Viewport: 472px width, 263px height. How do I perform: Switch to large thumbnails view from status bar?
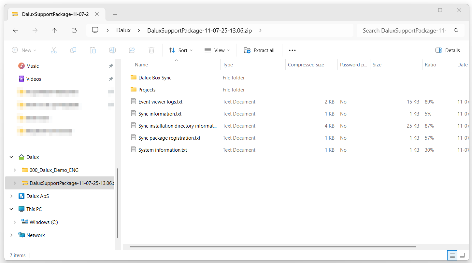tap(463, 255)
